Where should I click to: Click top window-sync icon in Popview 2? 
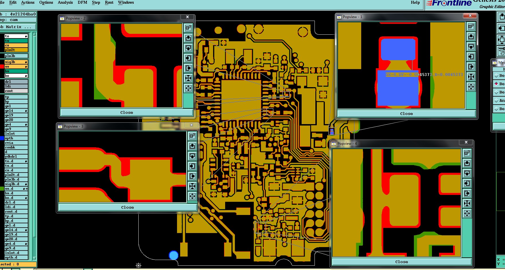click(188, 28)
